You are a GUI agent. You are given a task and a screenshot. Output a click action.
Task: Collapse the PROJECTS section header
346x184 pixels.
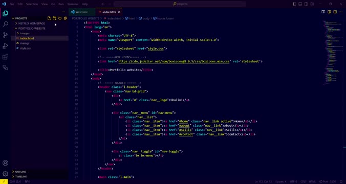40,18
